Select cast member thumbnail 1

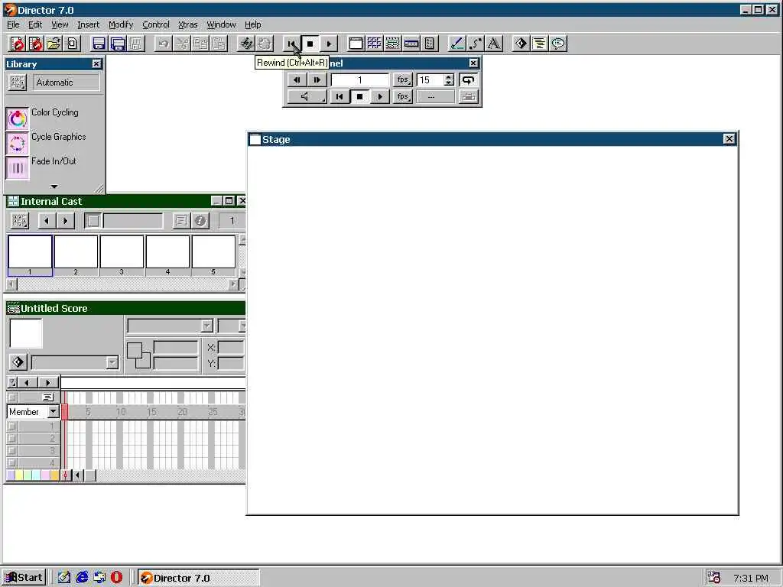30,255
